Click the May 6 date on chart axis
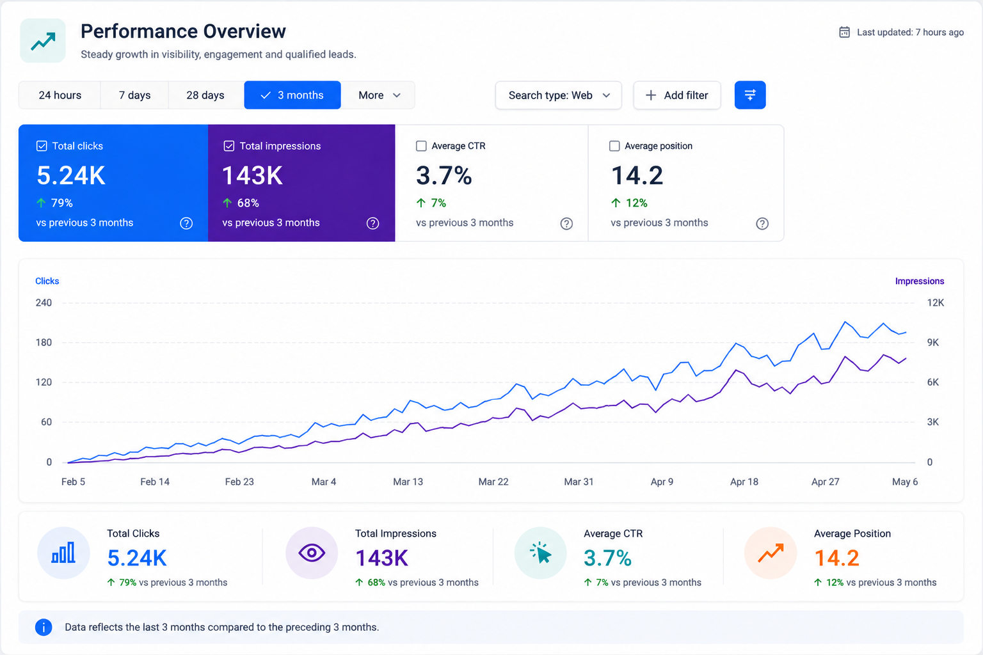The width and height of the screenshot is (983, 655). pyautogui.click(x=905, y=482)
